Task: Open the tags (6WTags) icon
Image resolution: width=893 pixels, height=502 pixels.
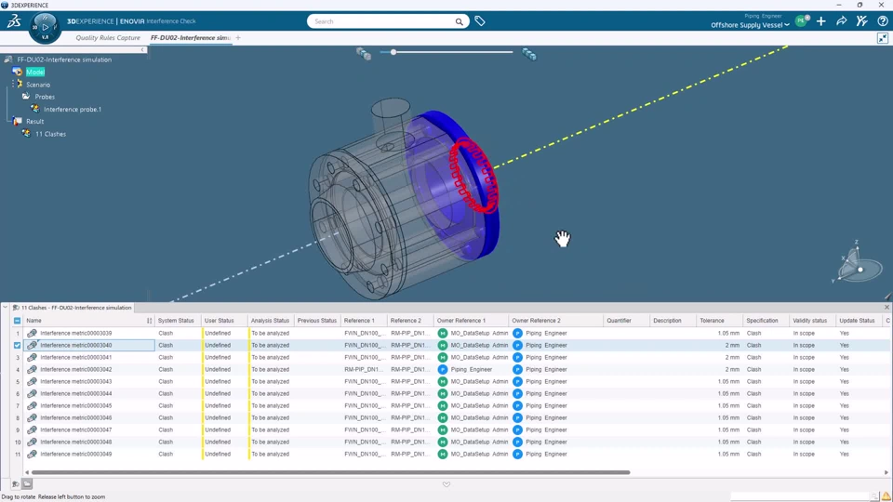Action: pyautogui.click(x=480, y=21)
